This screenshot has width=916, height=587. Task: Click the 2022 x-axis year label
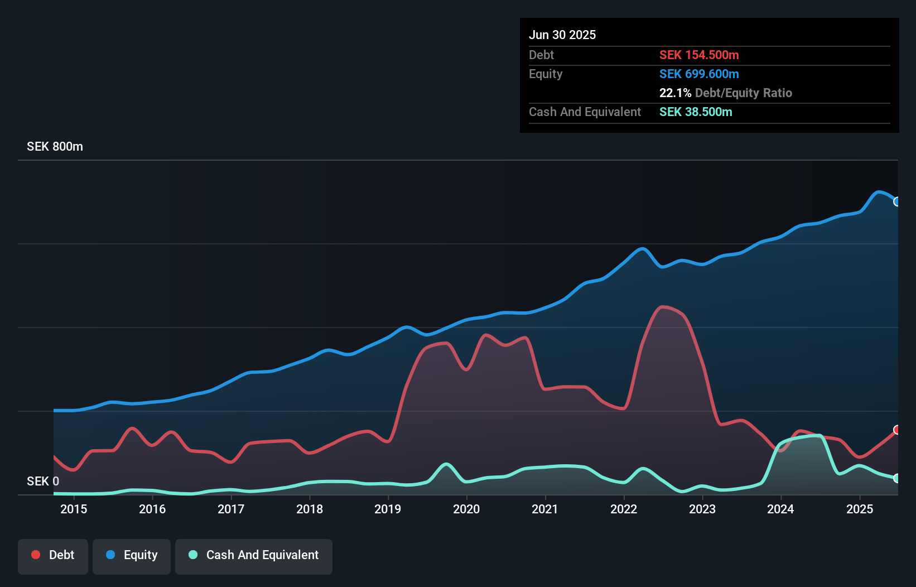pyautogui.click(x=624, y=509)
